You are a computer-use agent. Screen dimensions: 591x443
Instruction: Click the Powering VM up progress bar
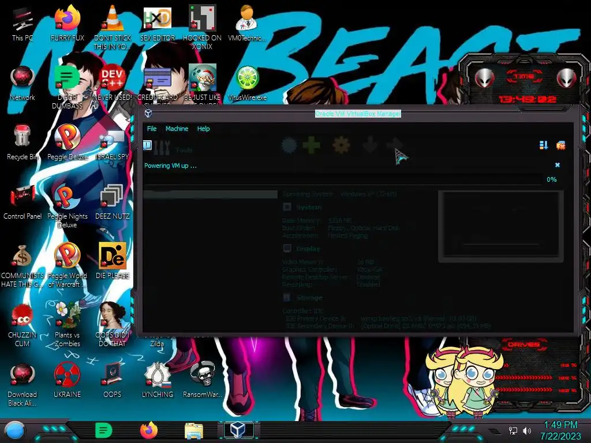tap(343, 179)
